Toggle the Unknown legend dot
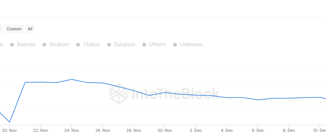The width and height of the screenshot is (326, 135). tap(175, 45)
